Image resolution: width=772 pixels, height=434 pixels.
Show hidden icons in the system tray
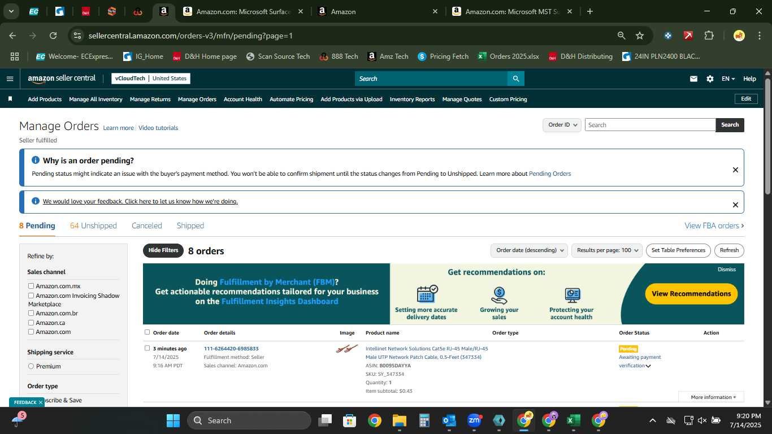pos(653,420)
